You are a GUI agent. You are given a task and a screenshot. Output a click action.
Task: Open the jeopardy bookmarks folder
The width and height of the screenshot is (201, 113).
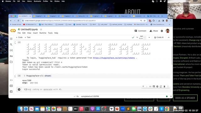pos(60,24)
